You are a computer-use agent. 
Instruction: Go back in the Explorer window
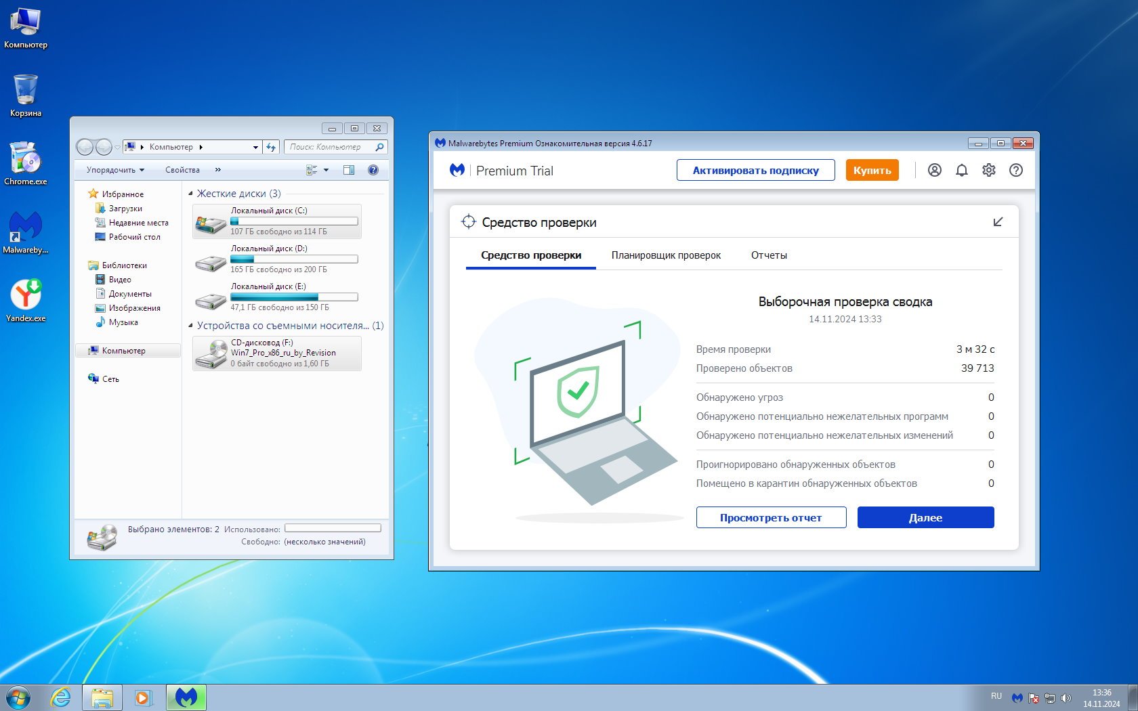point(85,147)
